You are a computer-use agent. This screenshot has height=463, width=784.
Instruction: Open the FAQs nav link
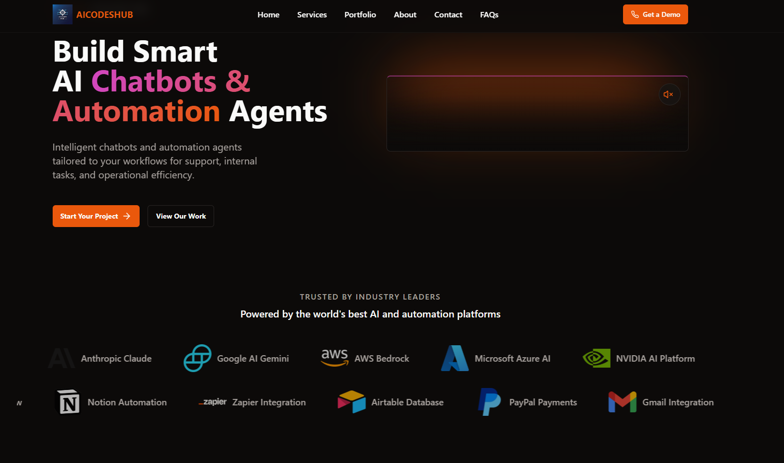[489, 15]
